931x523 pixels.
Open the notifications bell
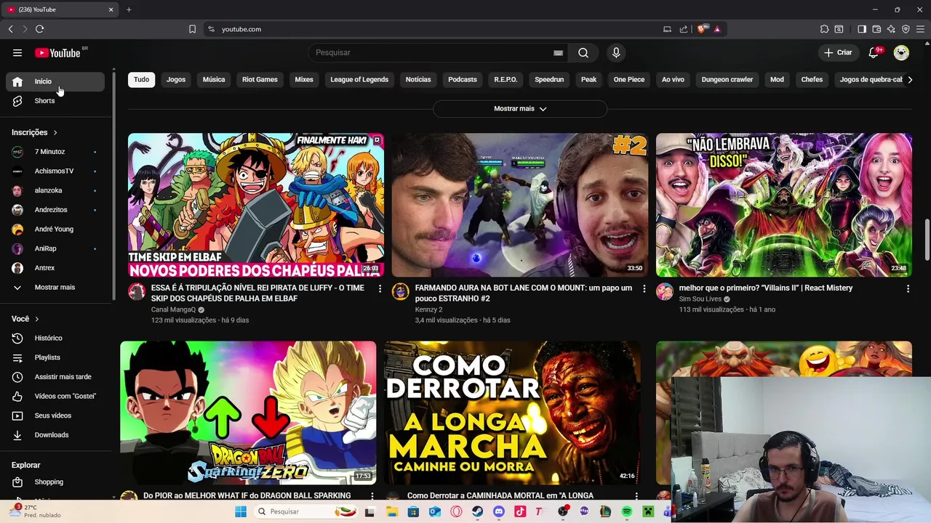(874, 52)
